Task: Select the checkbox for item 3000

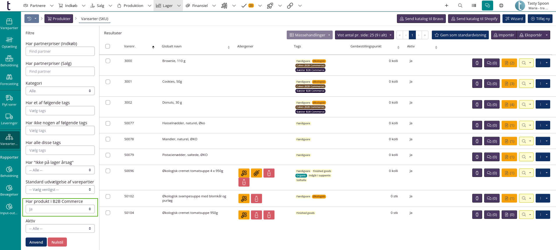Action: click(108, 61)
